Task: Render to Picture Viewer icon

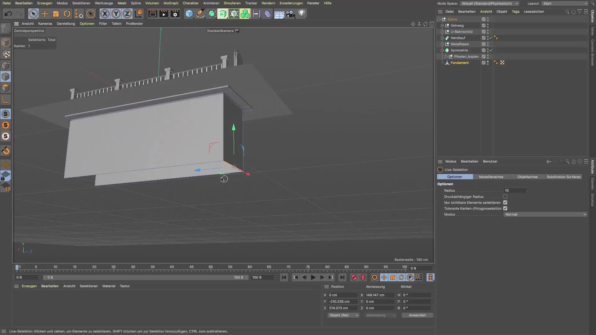Action: point(164,14)
